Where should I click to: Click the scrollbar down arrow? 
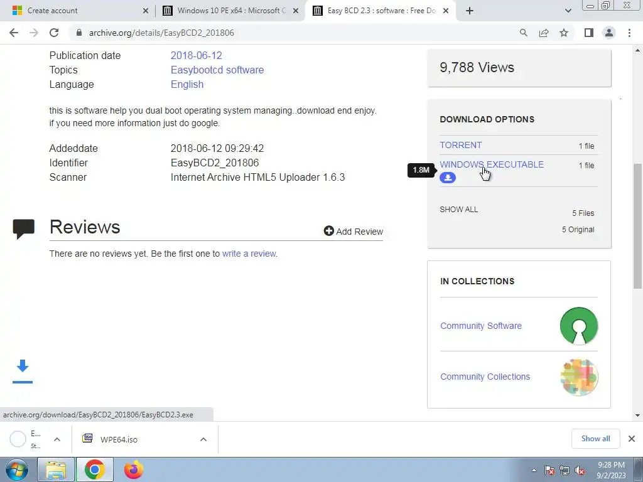pos(638,415)
